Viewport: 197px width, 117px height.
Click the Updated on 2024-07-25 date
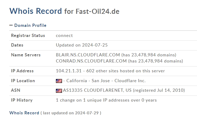click(x=82, y=45)
